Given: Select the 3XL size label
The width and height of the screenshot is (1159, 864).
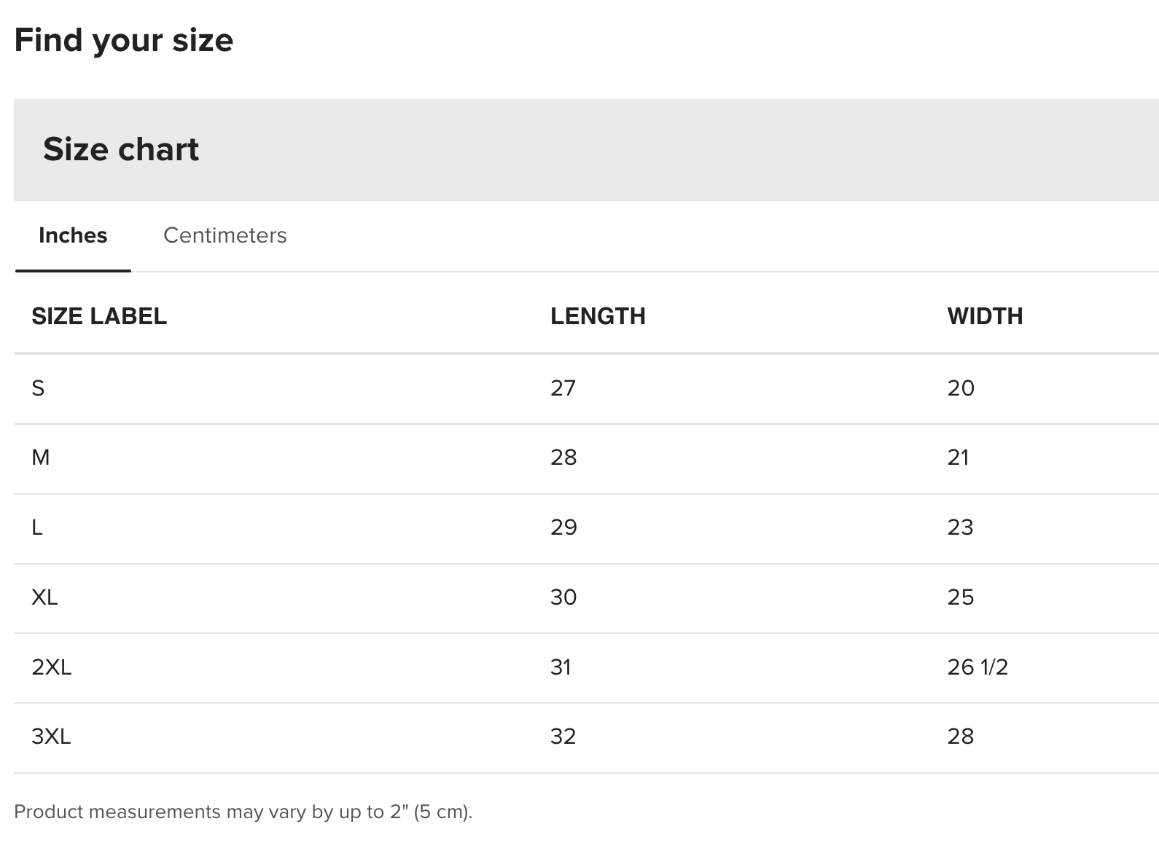Looking at the screenshot, I should tap(51, 737).
